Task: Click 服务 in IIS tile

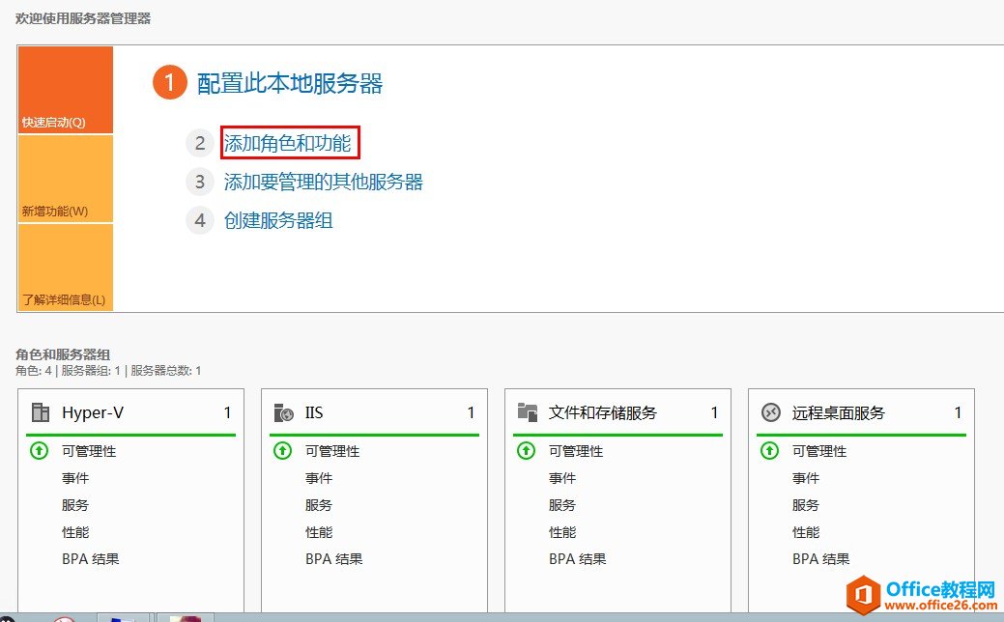Action: (318, 505)
